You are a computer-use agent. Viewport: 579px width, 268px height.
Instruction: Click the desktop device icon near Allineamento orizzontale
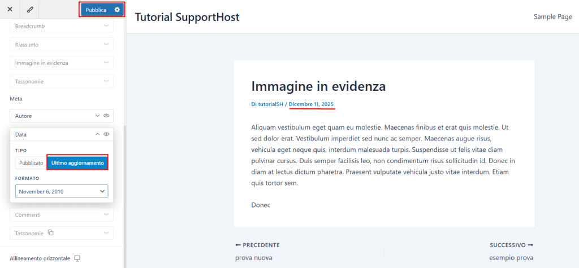pyautogui.click(x=77, y=258)
